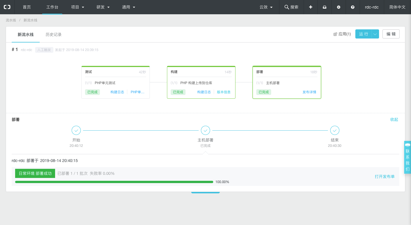Screen dimensions: 411x225
Task: Click the 20:40:30 end time
Action: [x=335, y=146]
